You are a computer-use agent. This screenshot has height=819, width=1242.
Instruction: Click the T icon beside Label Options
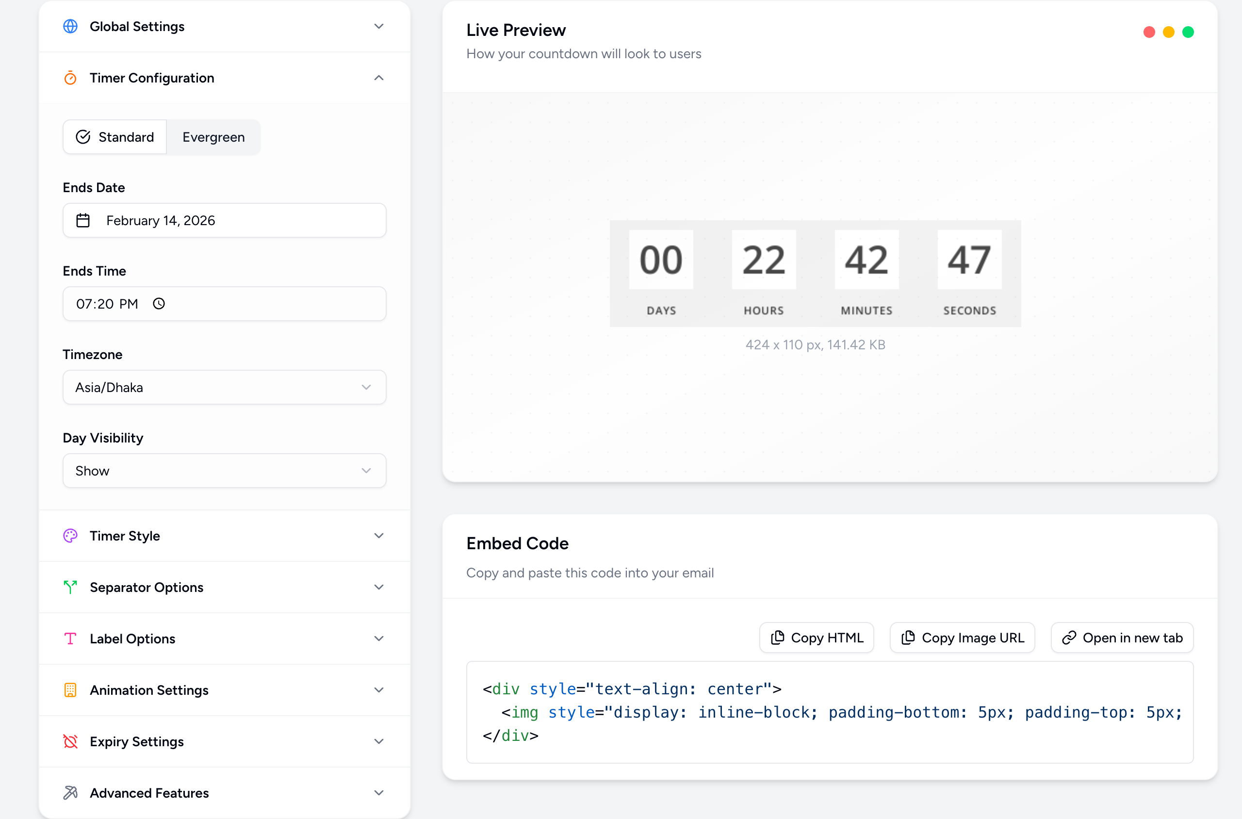(70, 639)
